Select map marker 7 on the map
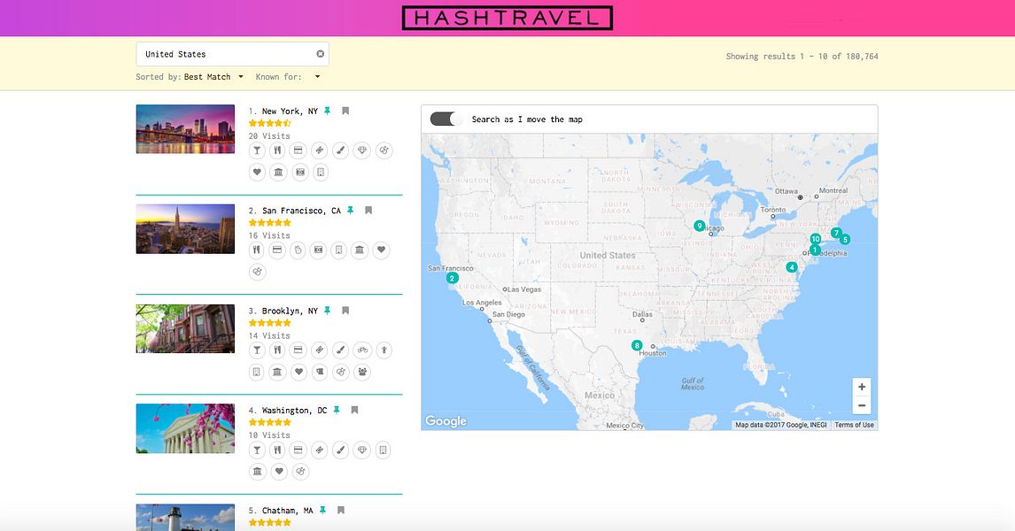The height and width of the screenshot is (531, 1015). point(836,233)
